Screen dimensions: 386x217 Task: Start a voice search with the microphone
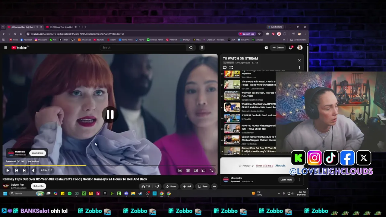pyautogui.click(x=202, y=48)
